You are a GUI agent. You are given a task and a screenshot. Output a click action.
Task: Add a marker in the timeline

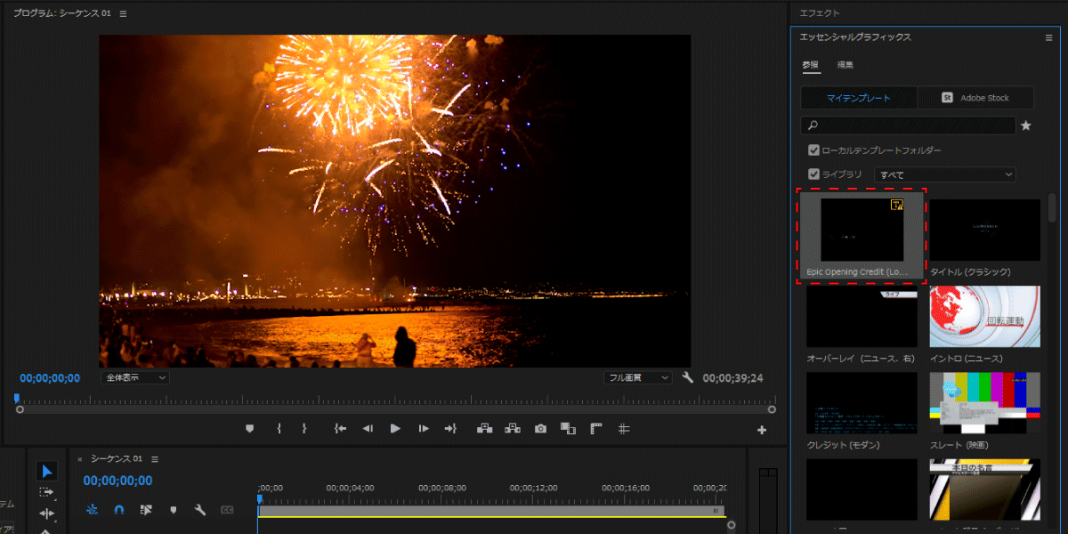tap(174, 510)
